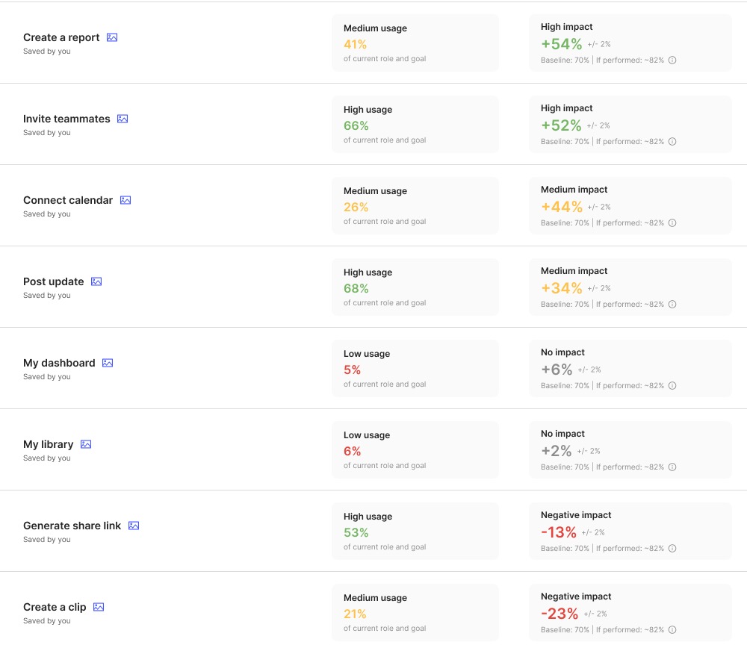Show info for Create a clip baseline
747x651 pixels.
click(x=672, y=630)
